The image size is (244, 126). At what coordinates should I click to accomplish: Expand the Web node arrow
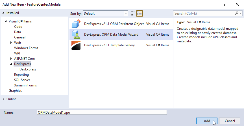point(11,43)
